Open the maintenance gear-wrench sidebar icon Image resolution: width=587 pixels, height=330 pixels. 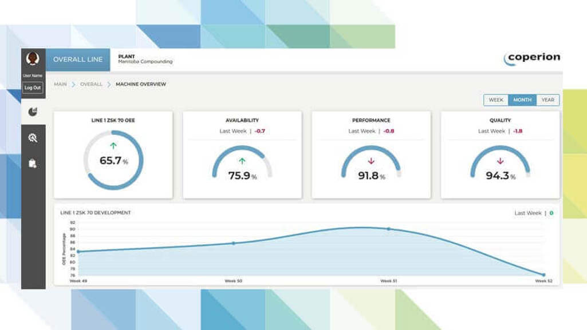click(33, 138)
